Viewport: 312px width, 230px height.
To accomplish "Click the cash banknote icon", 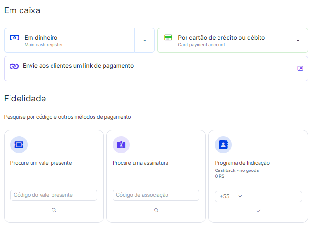I will 14,38.
